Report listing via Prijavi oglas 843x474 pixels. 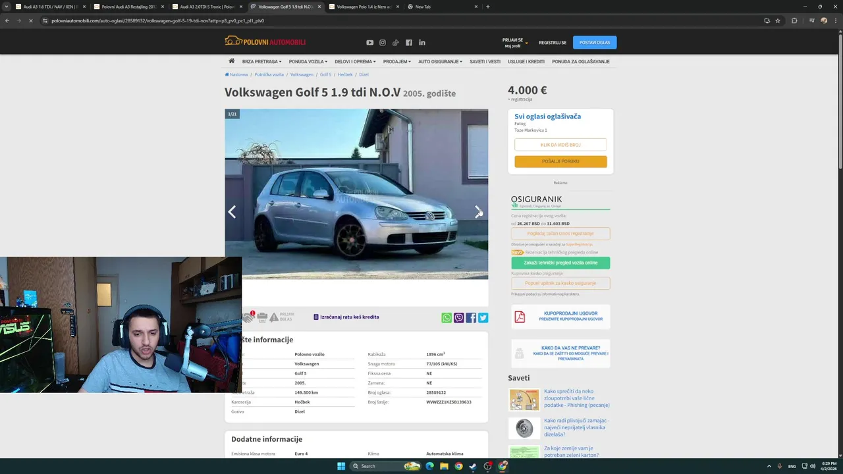[281, 317]
